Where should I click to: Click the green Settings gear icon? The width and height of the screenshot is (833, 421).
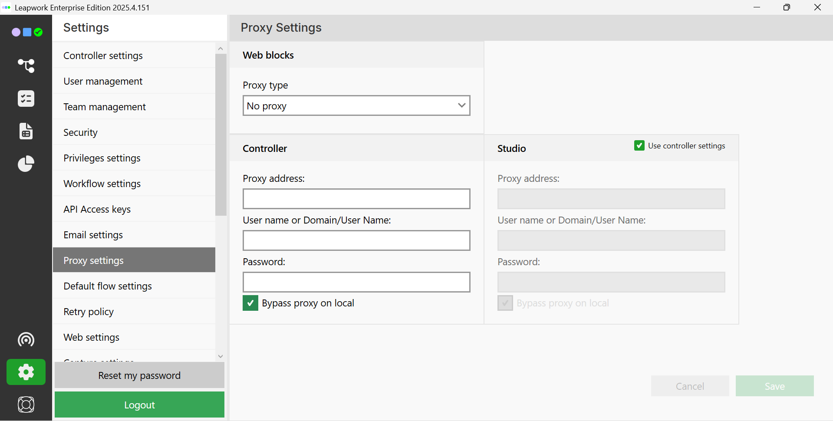coord(26,372)
